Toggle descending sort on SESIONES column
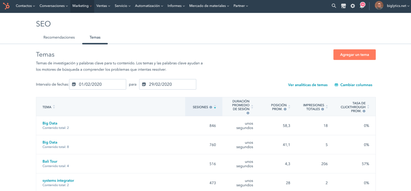 click(215, 108)
